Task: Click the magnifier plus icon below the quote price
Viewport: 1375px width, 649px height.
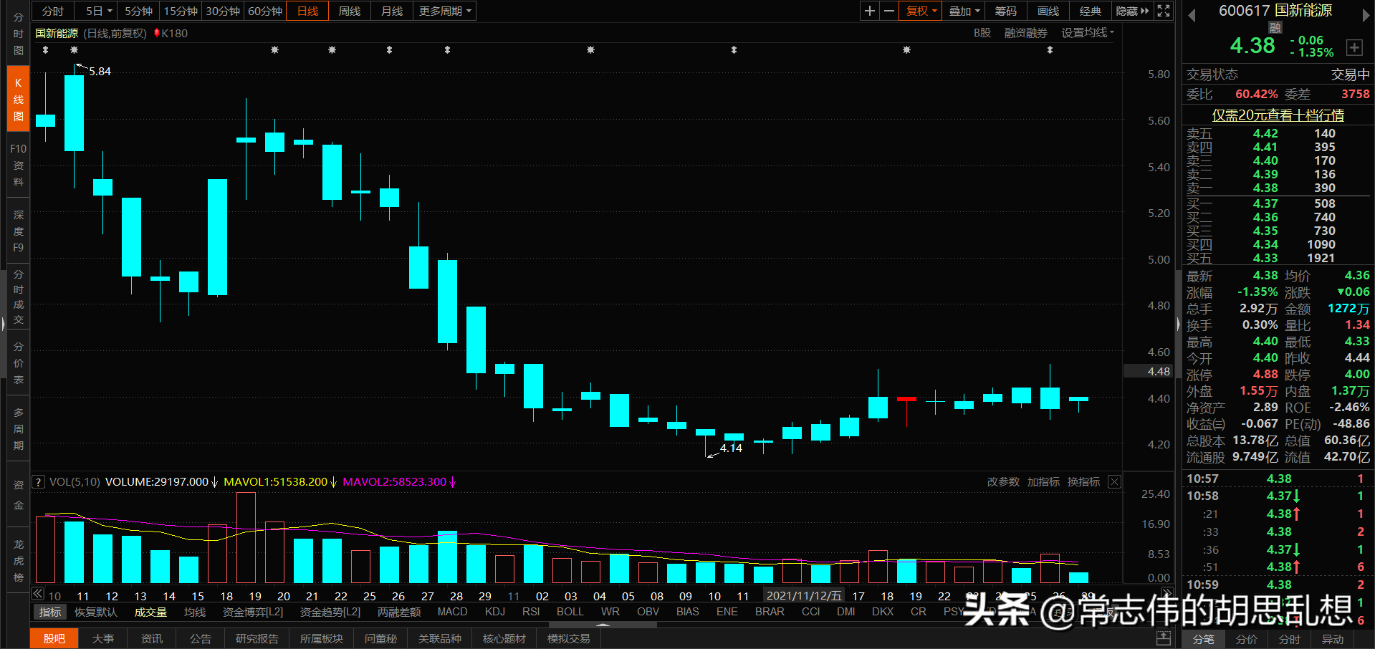Action: pyautogui.click(x=1355, y=47)
